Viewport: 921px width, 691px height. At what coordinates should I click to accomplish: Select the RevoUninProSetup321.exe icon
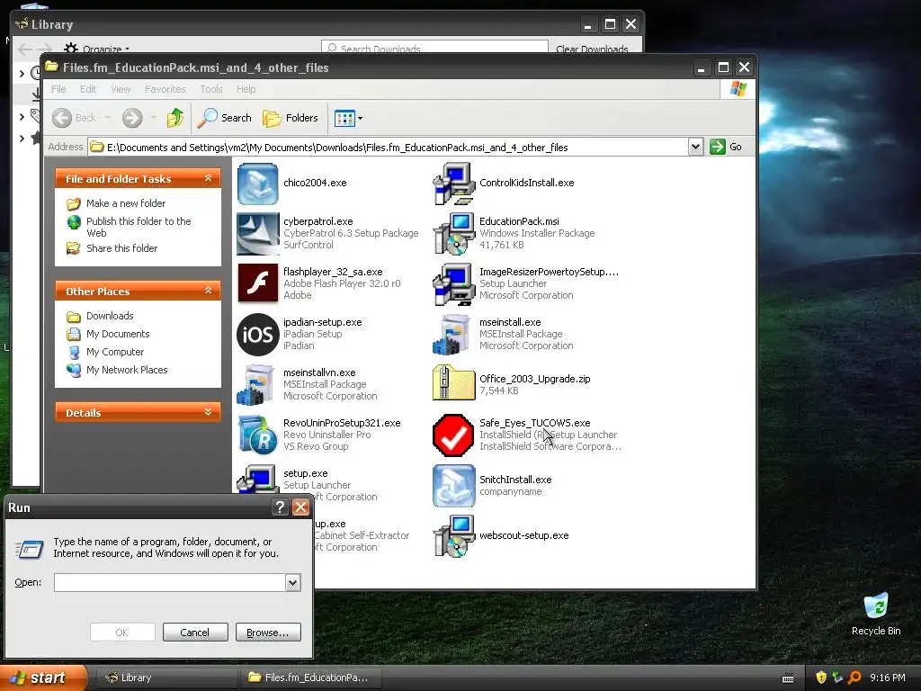(x=257, y=435)
